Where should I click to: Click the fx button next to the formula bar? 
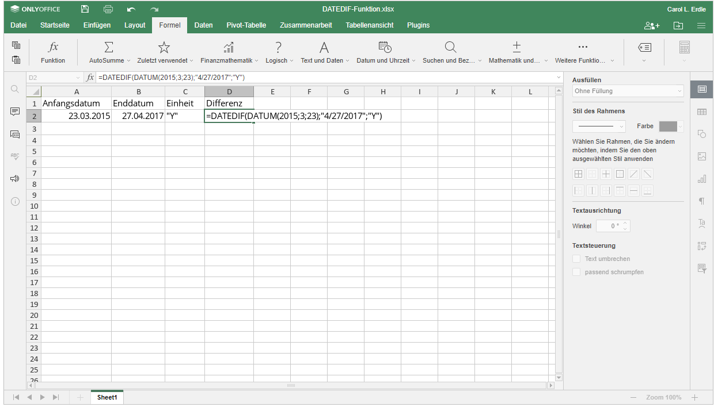tap(90, 77)
